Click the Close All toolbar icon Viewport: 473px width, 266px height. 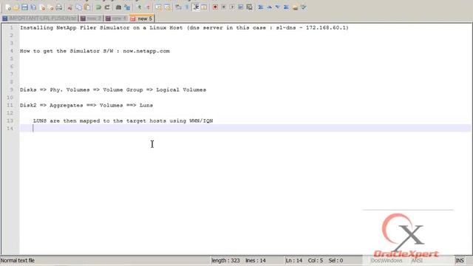(x=51, y=7)
